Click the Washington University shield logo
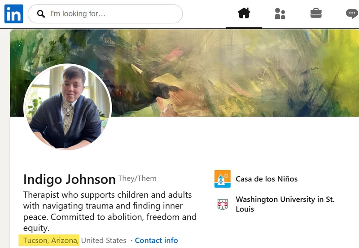Screen dimensions: 359x248 pyautogui.click(x=222, y=204)
